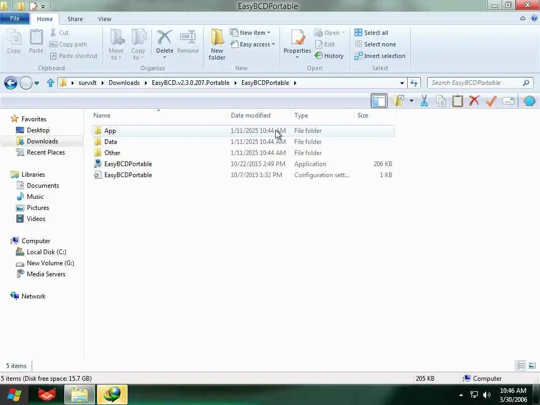Viewport: 540px width, 405px height.
Task: Switch to the View ribbon tab
Action: coord(104,19)
